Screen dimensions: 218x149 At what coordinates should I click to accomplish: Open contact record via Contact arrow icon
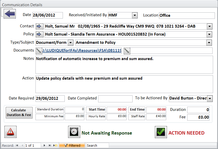39,26
